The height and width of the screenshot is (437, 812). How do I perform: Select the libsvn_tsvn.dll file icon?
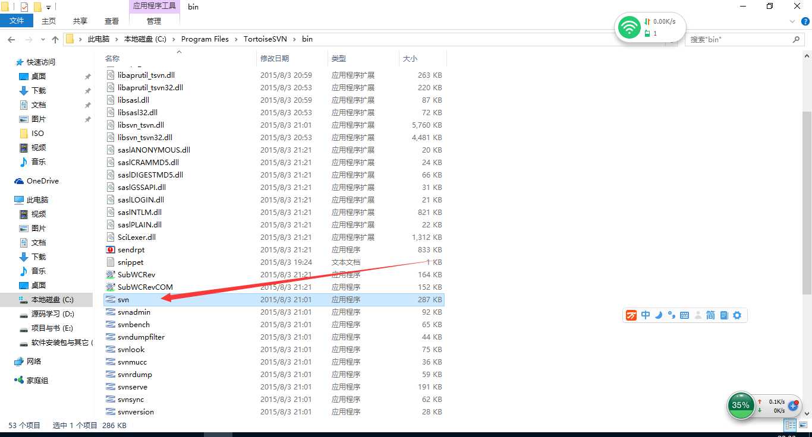tap(110, 125)
